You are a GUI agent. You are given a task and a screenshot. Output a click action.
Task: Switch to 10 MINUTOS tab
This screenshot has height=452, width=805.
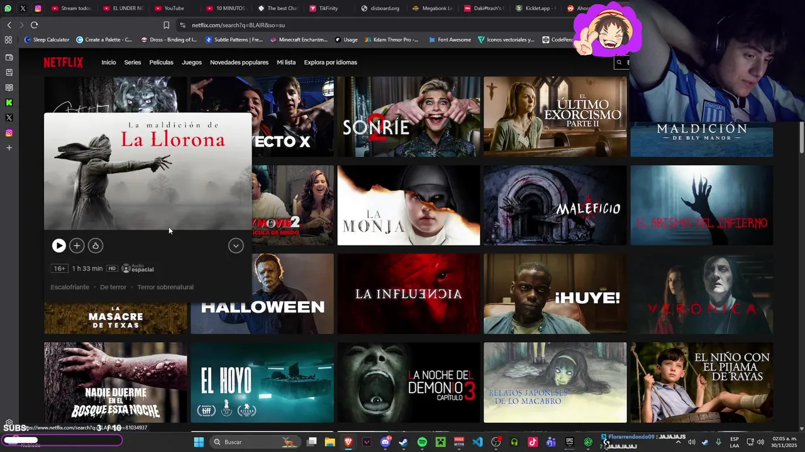tap(226, 8)
